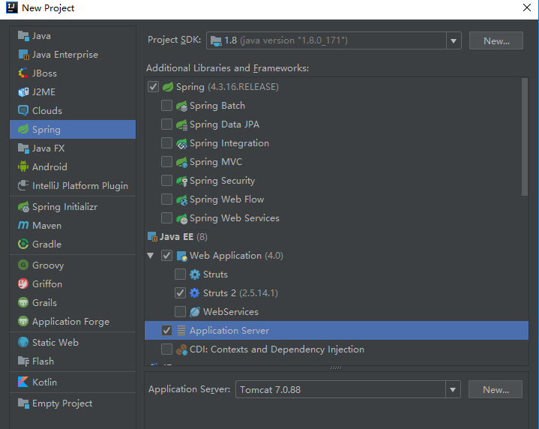Click the Maven icon in the project list
539x429 pixels.
22,225
